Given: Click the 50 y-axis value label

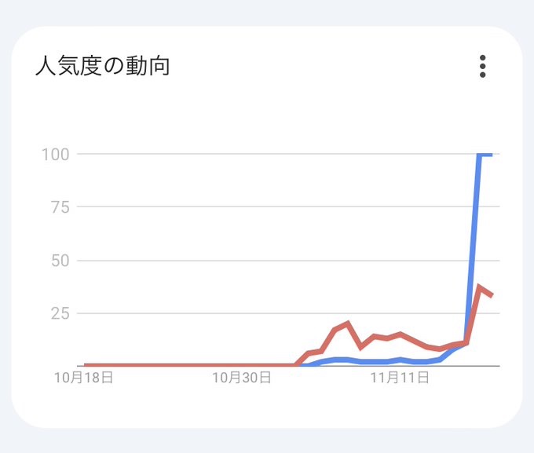Looking at the screenshot, I should click(x=60, y=261).
